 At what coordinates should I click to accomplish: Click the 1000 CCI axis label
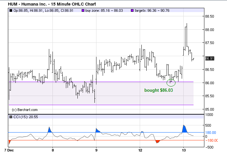pyautogui.click(x=209, y=115)
